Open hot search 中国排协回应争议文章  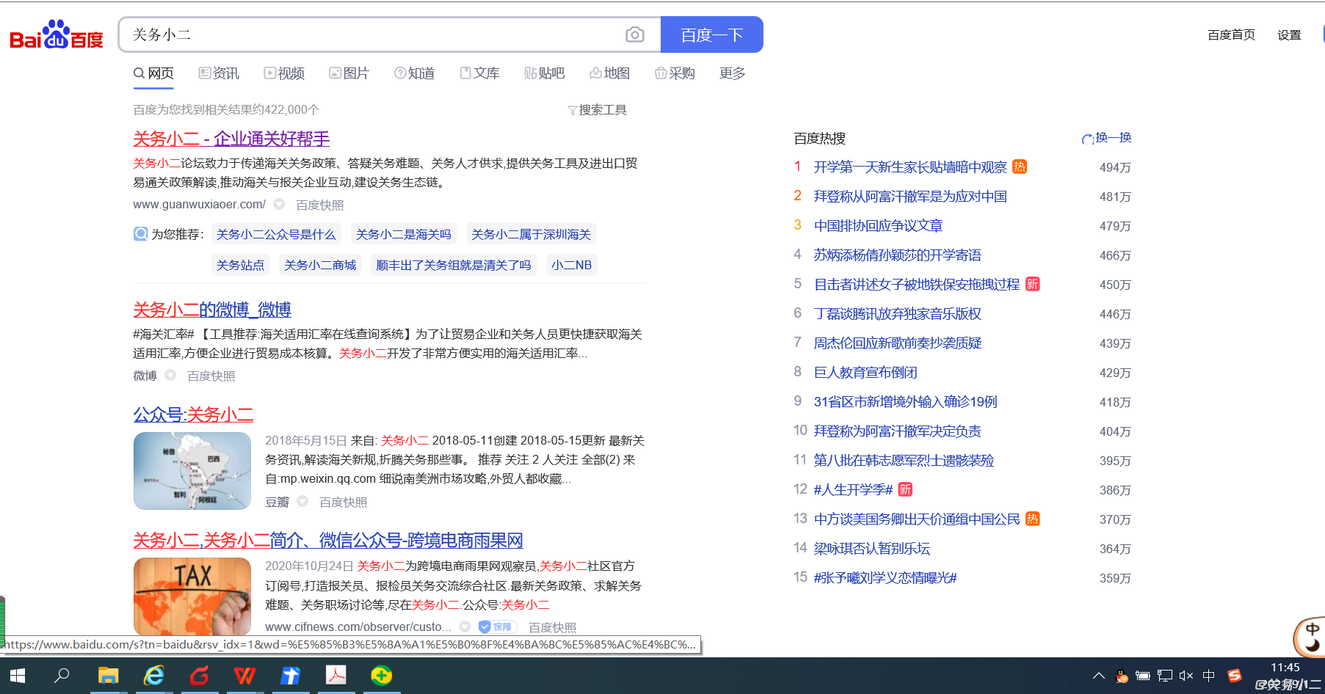point(878,226)
